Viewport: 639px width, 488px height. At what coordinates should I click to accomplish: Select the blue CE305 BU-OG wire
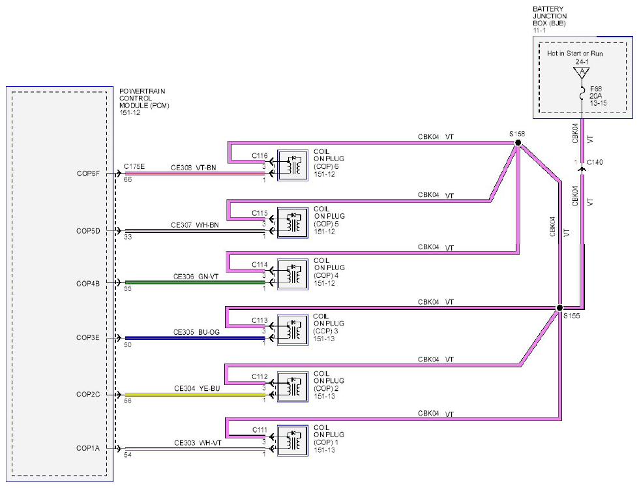[195, 338]
